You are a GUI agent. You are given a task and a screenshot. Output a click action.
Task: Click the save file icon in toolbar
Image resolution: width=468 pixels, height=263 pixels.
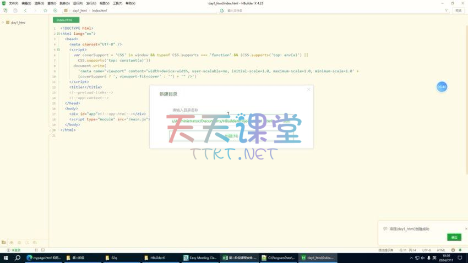coord(15,10)
